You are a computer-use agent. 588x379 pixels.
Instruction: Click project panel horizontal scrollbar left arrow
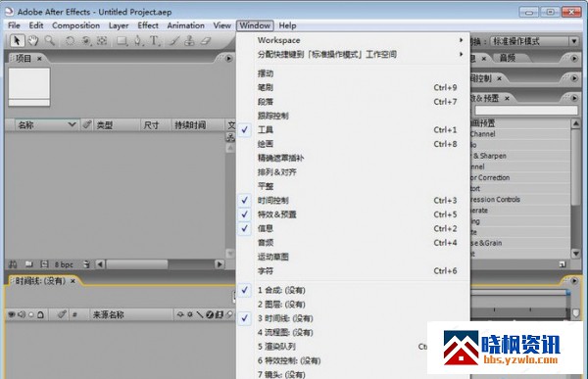click(x=100, y=264)
